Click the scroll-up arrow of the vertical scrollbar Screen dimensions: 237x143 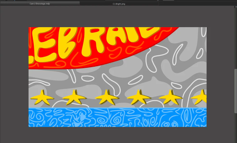(x=236, y=7)
